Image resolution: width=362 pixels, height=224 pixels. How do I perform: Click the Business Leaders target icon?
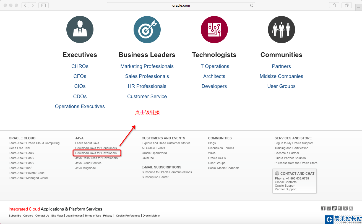click(x=147, y=30)
